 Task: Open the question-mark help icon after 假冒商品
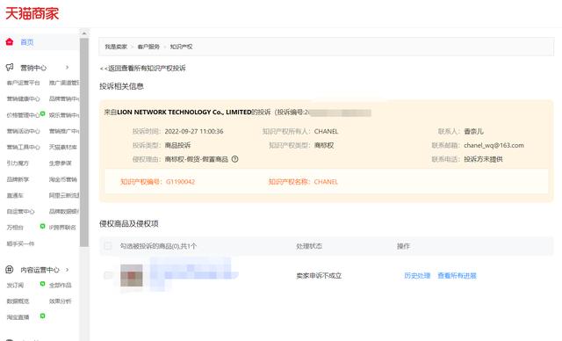234,159
